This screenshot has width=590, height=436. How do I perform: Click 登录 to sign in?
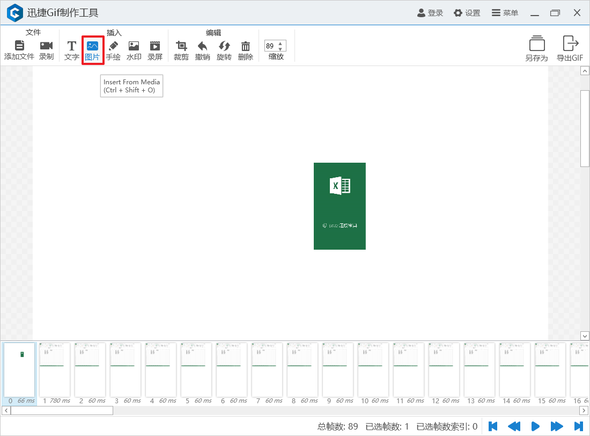(430, 13)
